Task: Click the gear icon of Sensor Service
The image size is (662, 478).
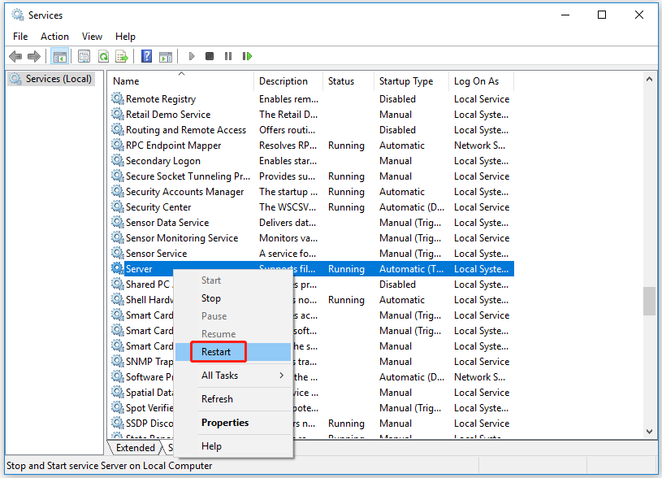Action: (x=117, y=253)
